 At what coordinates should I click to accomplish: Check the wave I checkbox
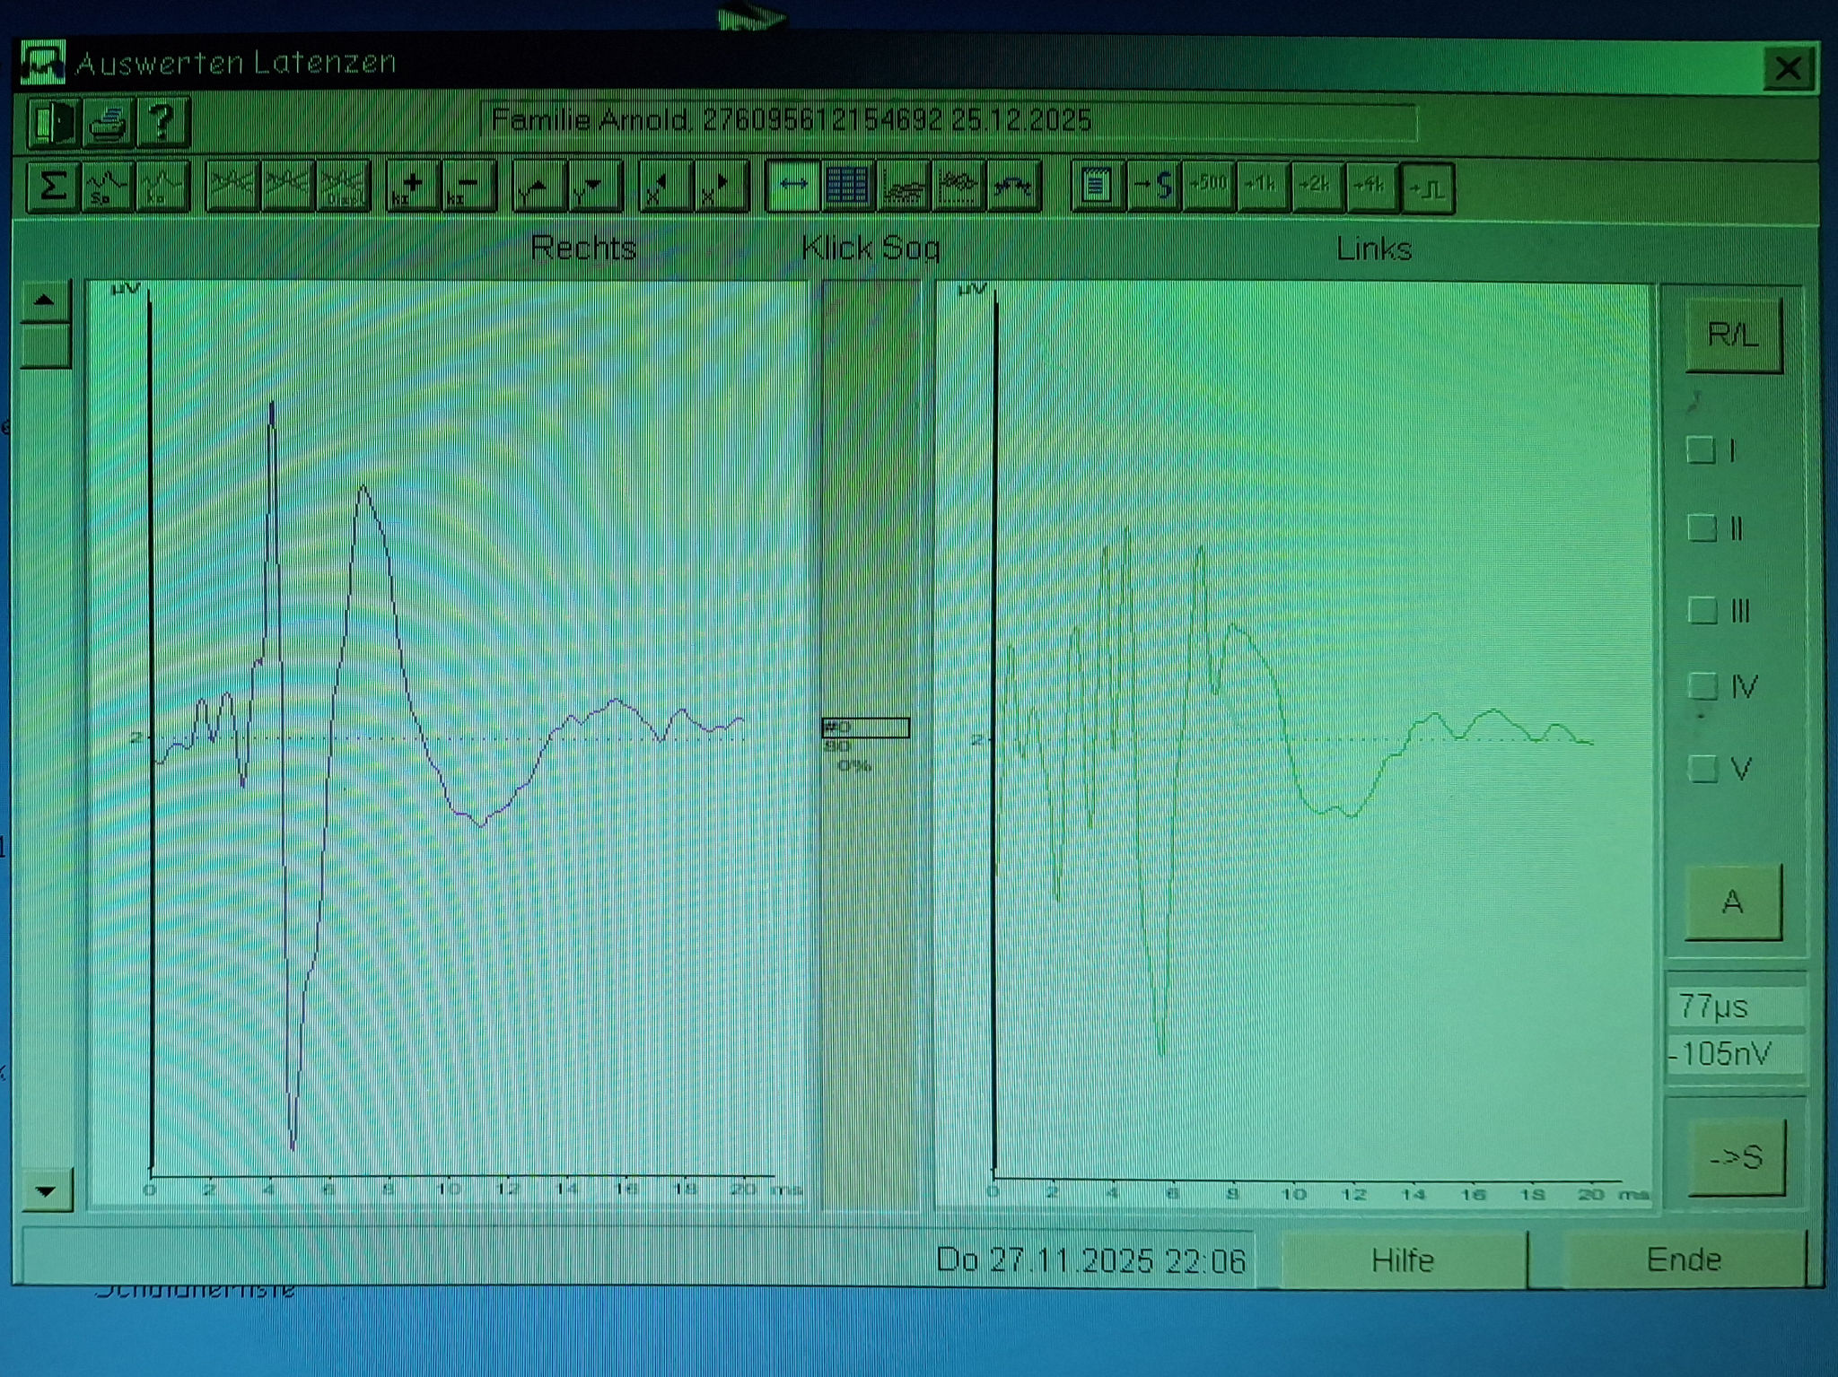click(1701, 450)
